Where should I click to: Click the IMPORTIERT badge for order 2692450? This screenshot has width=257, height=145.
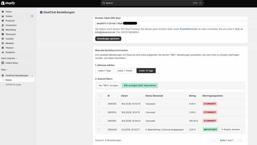coord(210,129)
